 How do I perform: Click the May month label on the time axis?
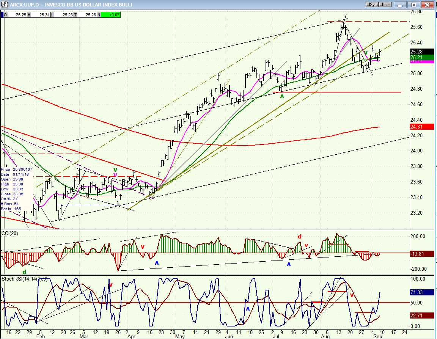tap(180, 336)
